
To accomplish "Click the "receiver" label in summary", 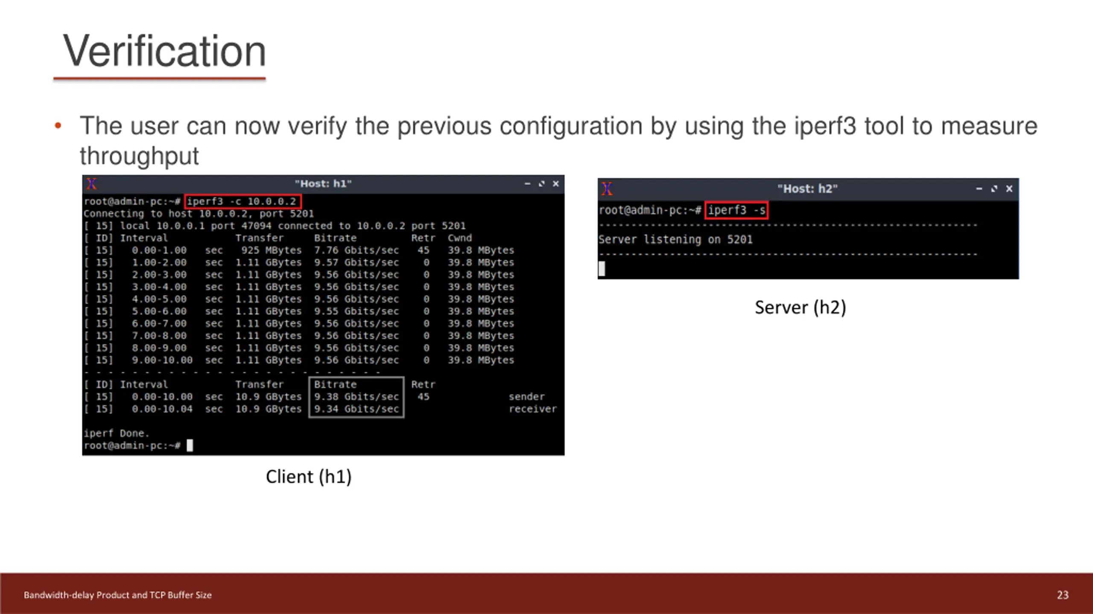I will tap(532, 409).
